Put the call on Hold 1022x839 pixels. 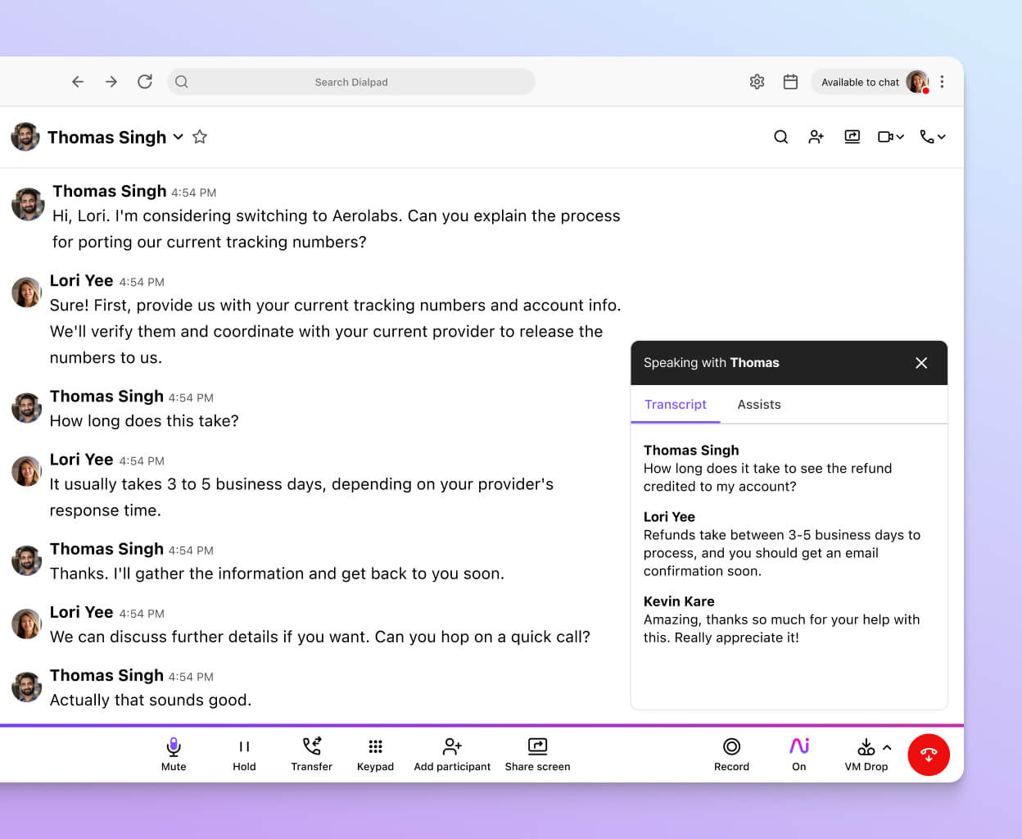coord(244,752)
